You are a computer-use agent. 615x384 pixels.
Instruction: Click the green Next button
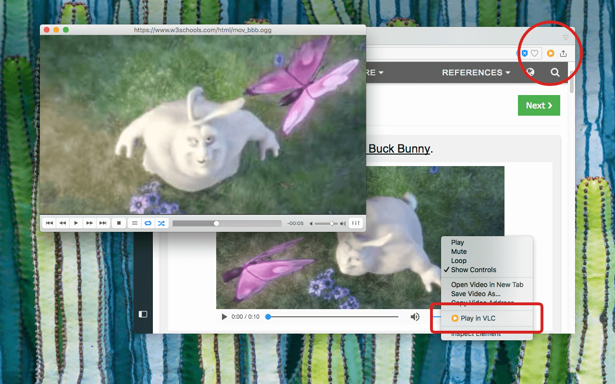click(x=539, y=105)
